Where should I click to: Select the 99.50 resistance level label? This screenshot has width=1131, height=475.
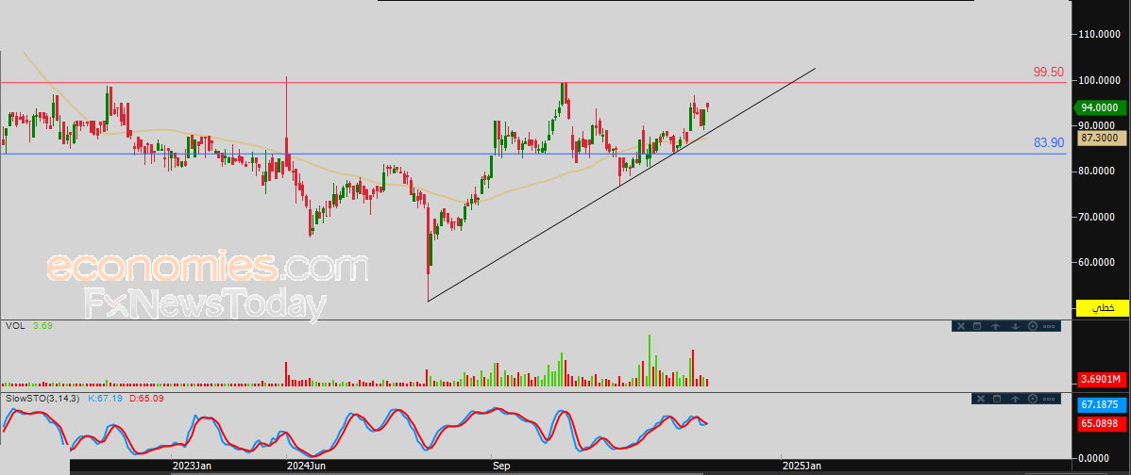point(1048,72)
